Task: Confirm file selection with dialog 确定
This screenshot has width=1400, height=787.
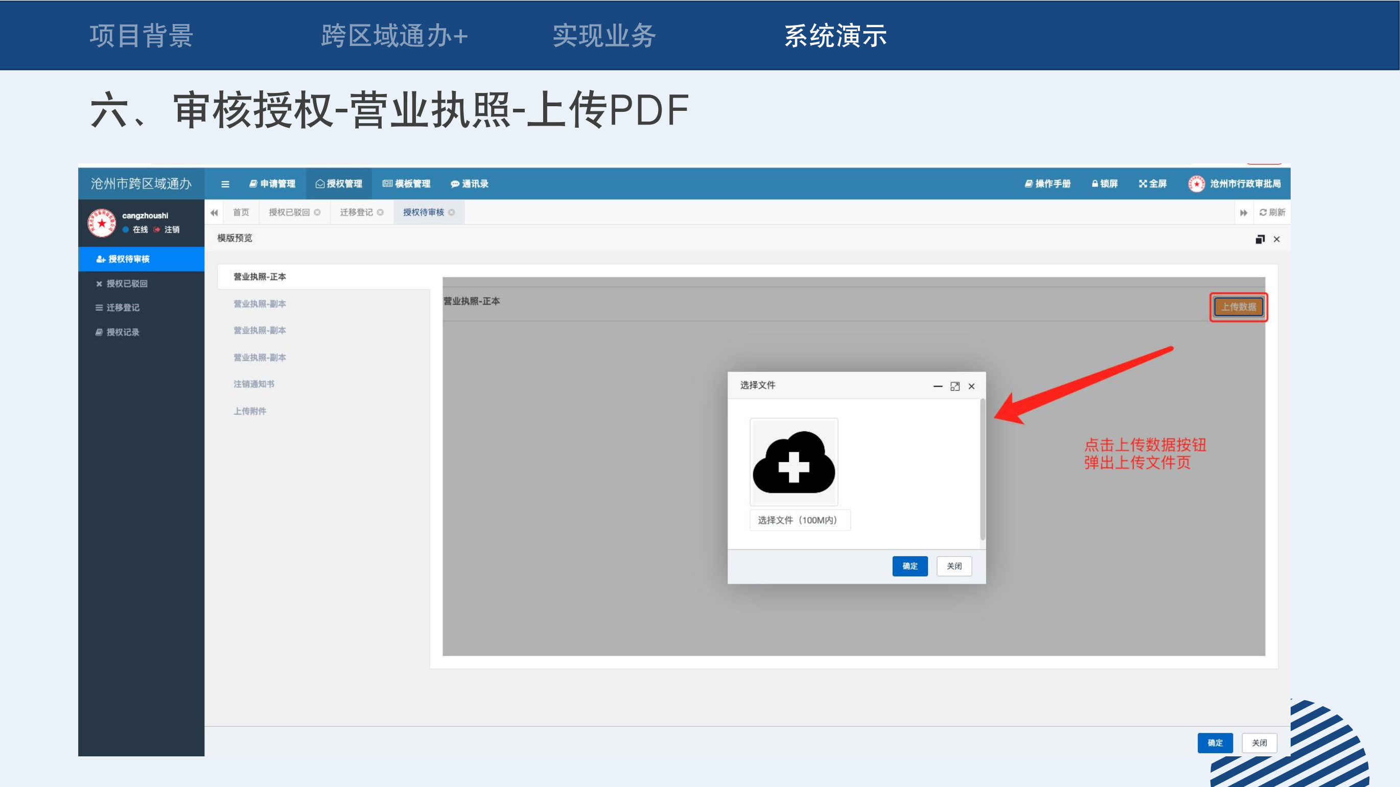Action: tap(910, 566)
